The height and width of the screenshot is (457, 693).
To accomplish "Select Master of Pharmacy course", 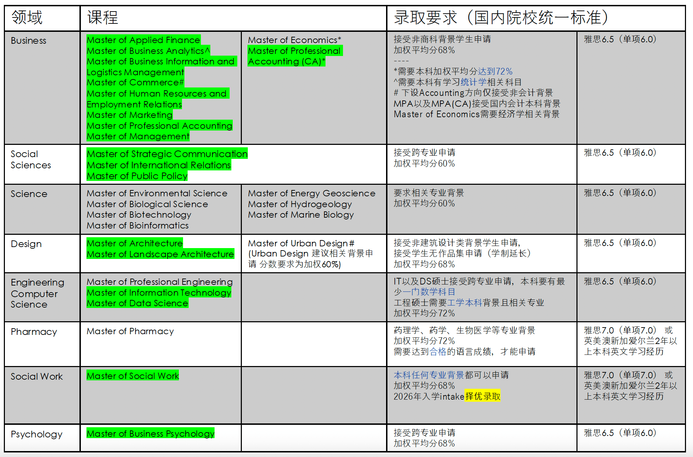I will 130,331.
